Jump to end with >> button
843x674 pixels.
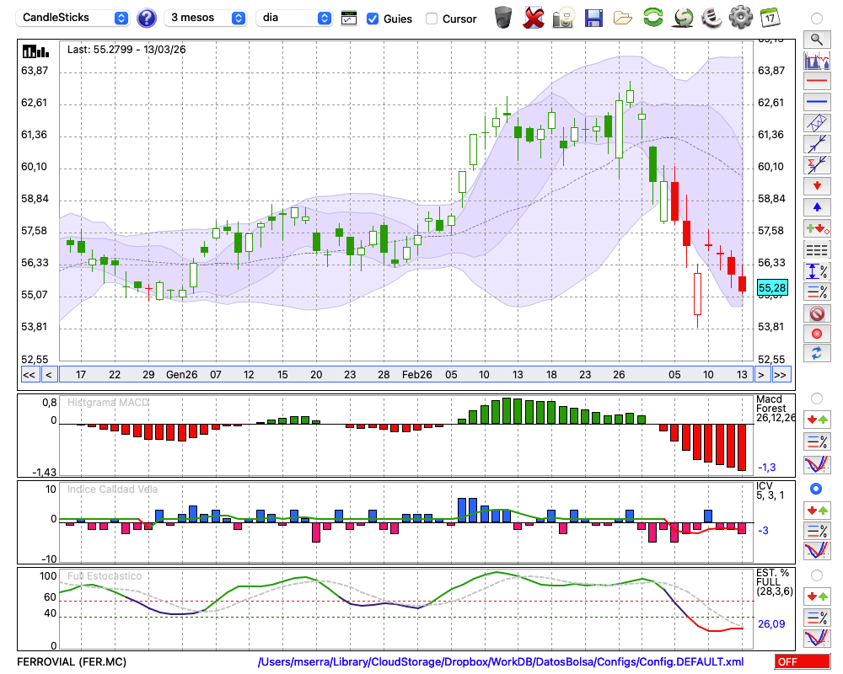781,375
